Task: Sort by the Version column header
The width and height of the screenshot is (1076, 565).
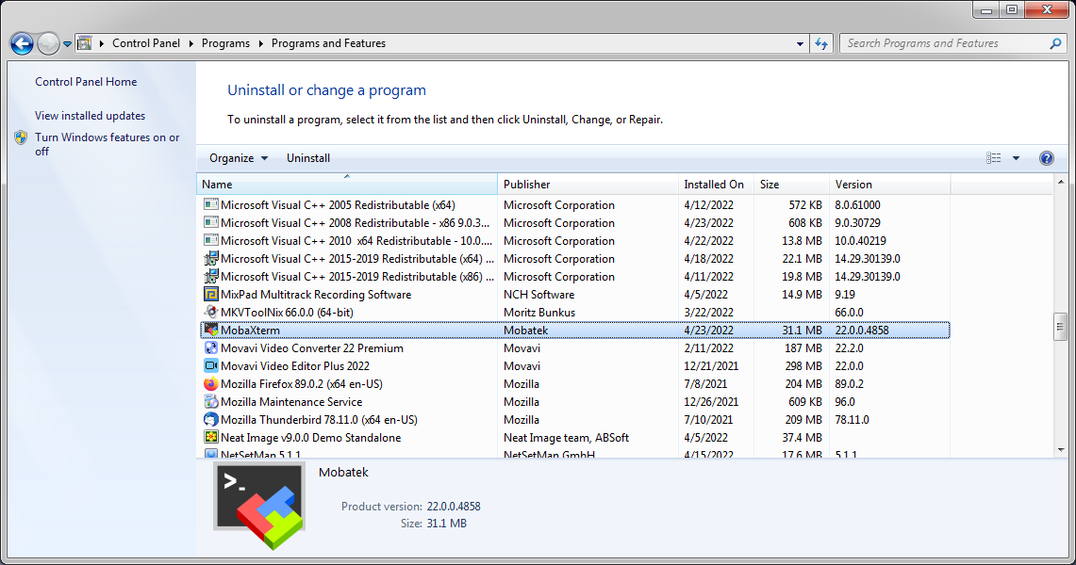Action: pos(890,185)
